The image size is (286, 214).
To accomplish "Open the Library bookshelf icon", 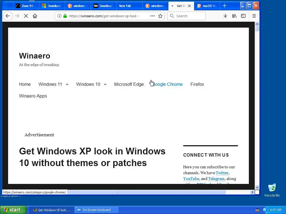I will pyautogui.click(x=234, y=16).
